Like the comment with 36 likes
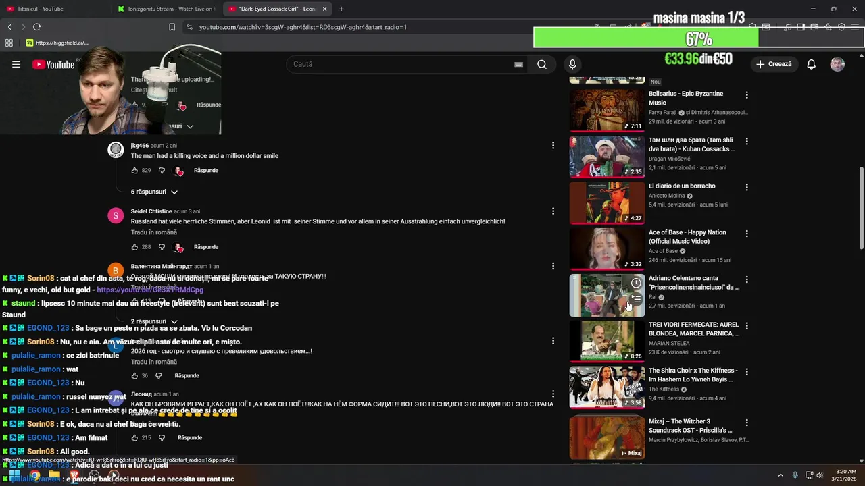This screenshot has height=486, width=865. point(134,376)
